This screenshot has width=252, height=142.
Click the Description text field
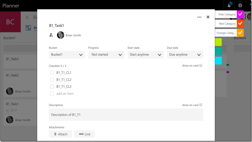(126, 115)
